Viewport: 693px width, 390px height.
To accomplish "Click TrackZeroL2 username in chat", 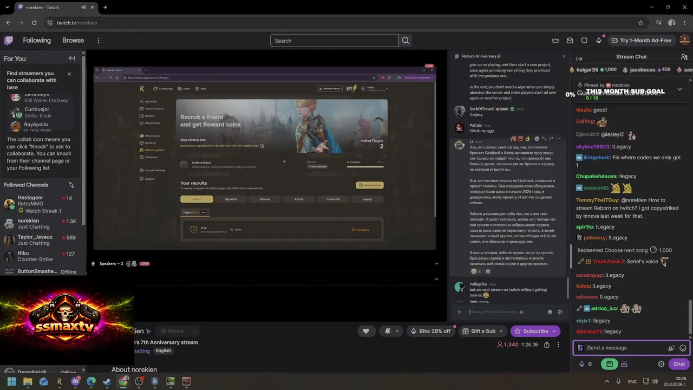I will point(609,262).
